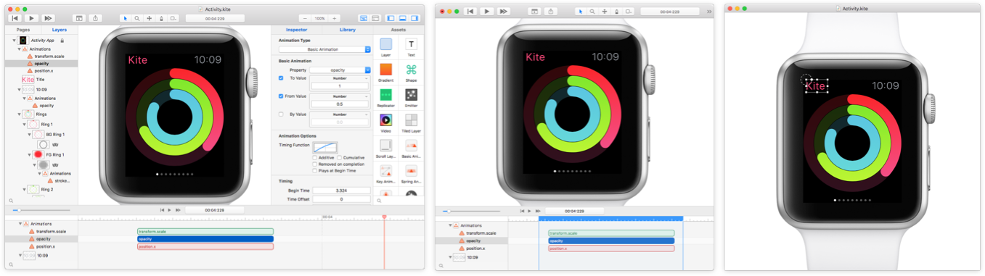Screen dimensions: 985x276
Task: Open the To Value Number type dropdown
Action: click(340, 78)
